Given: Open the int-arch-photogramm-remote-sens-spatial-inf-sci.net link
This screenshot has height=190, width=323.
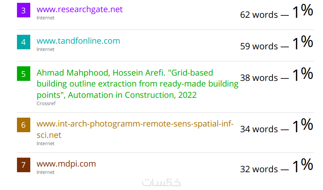Looking at the screenshot, I should pyautogui.click(x=135, y=129).
